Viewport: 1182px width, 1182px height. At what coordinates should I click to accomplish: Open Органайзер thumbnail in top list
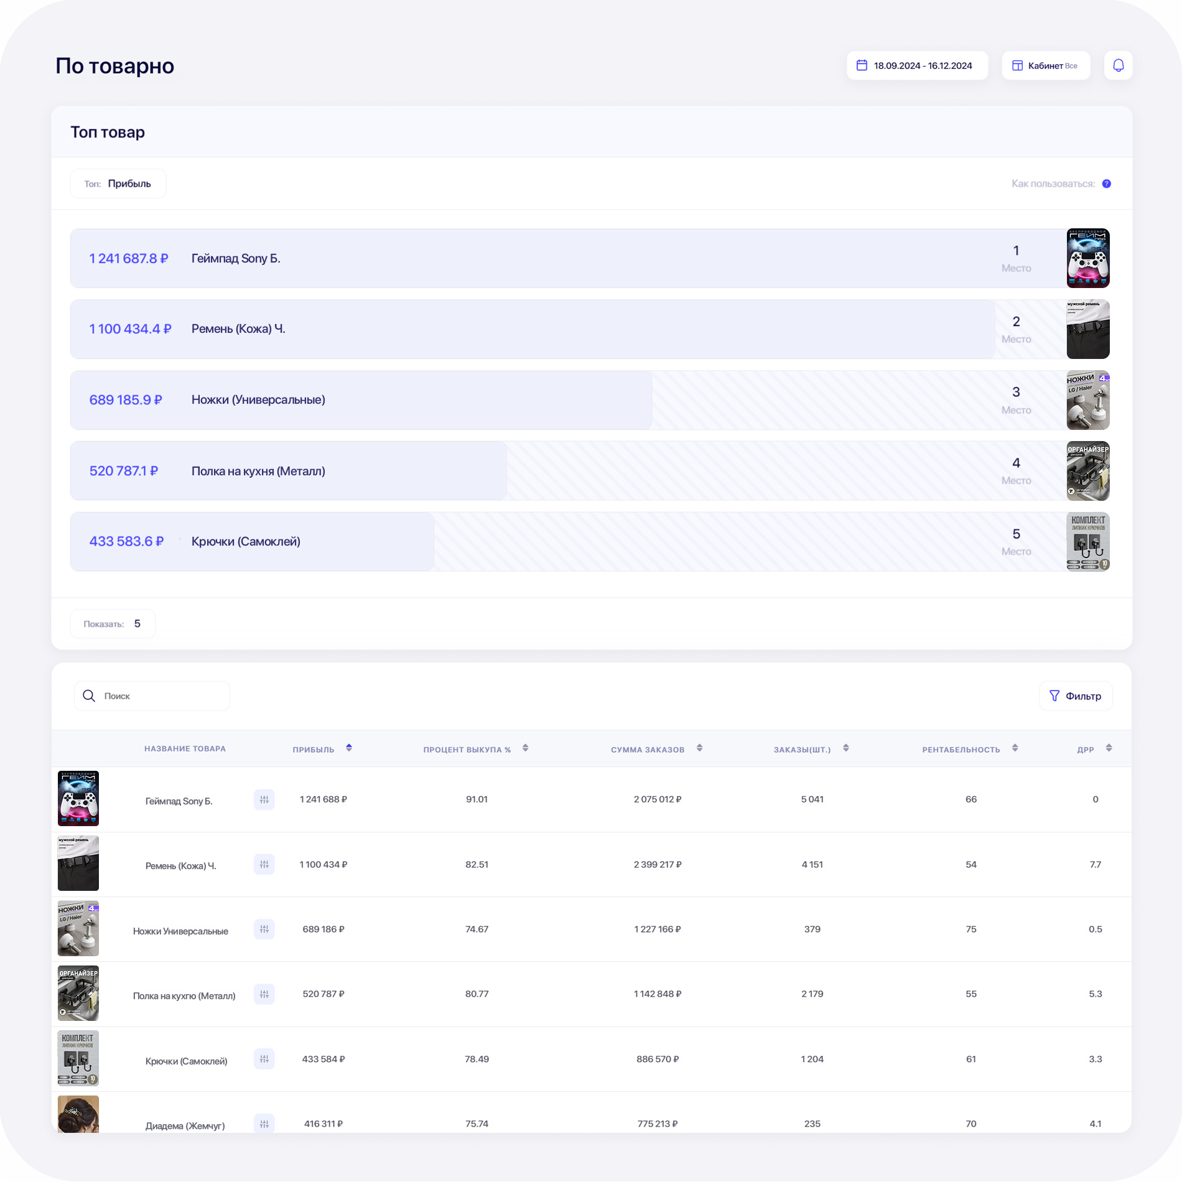point(1088,471)
